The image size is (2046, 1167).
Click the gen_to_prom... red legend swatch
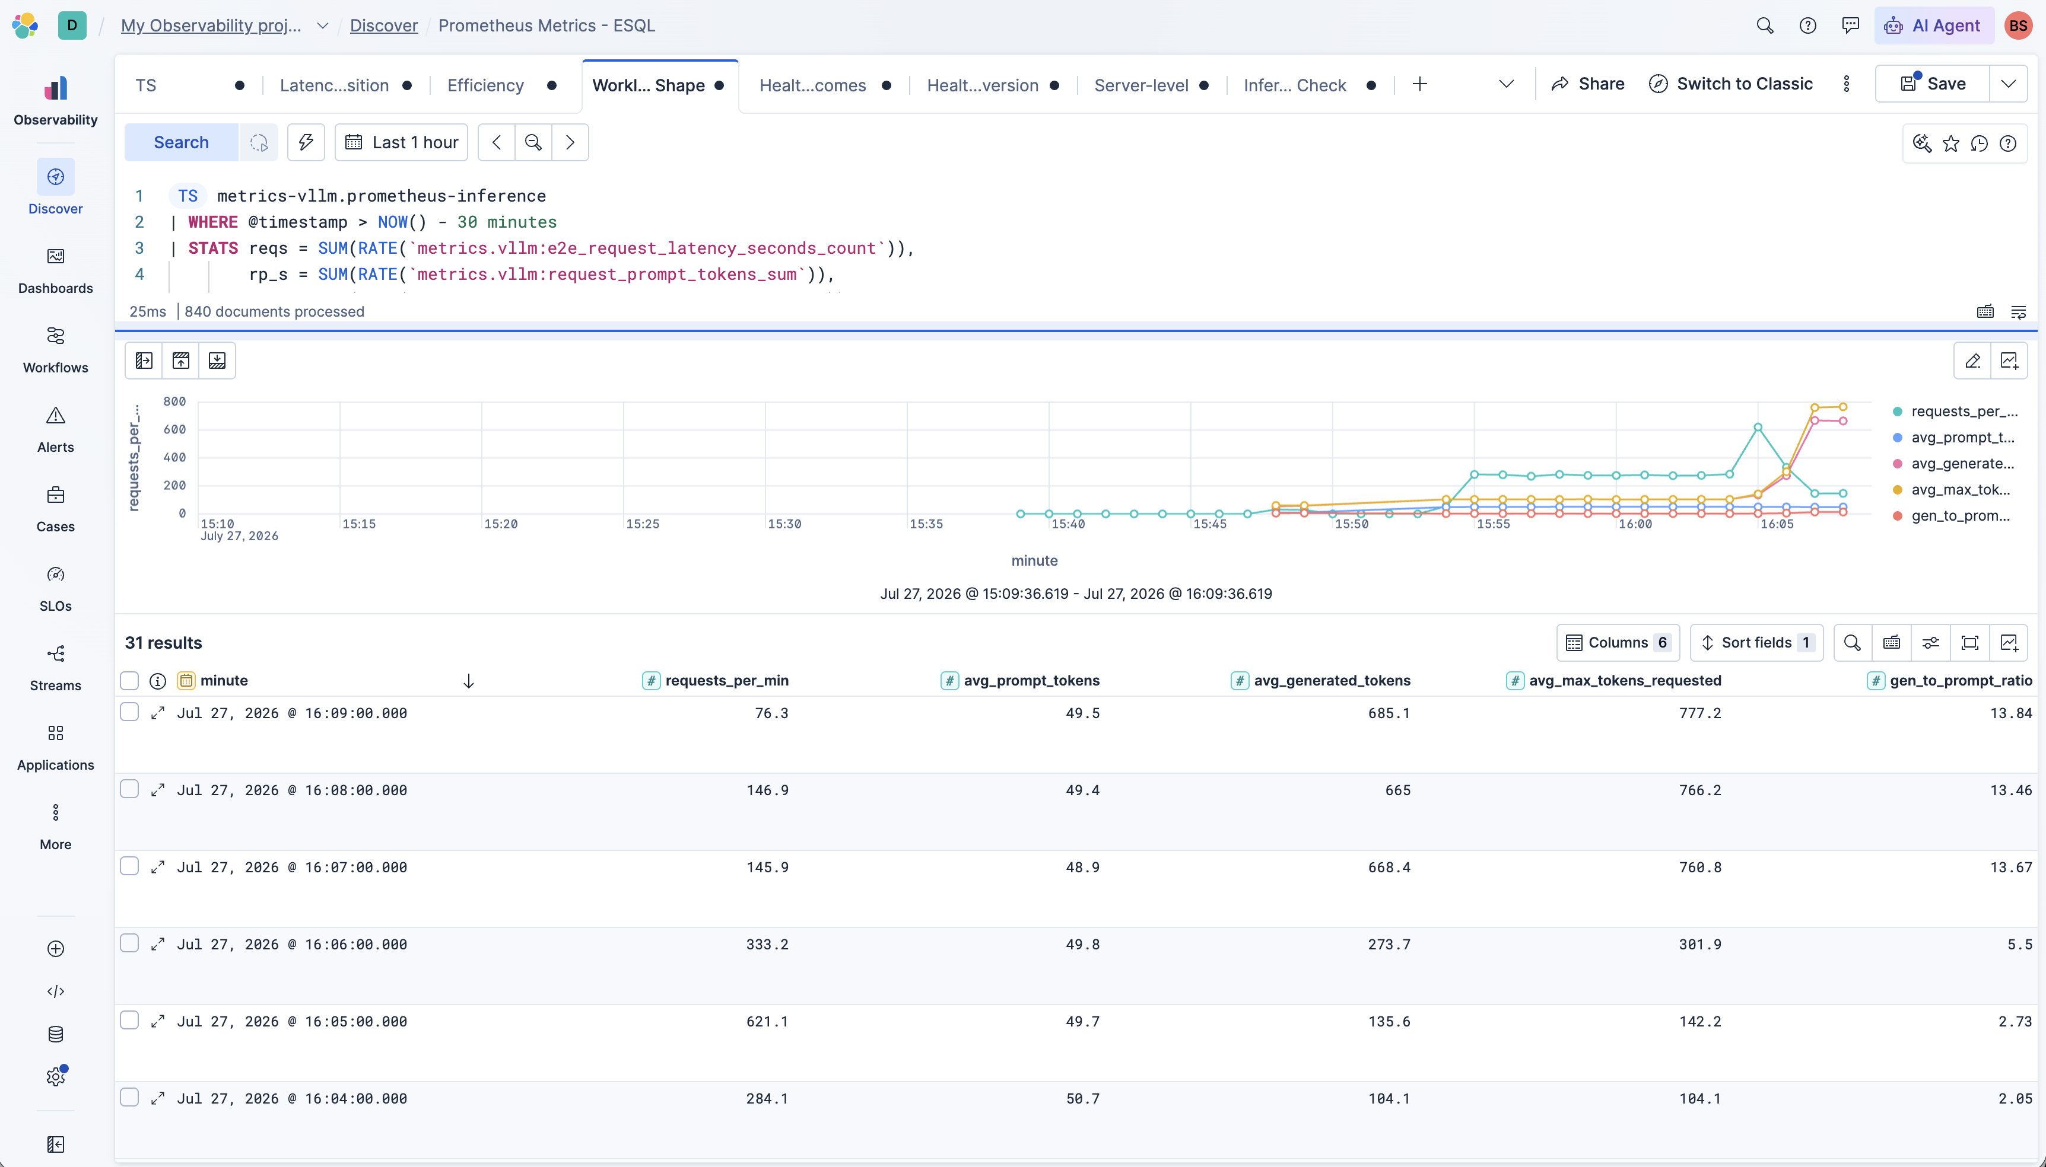pos(1898,516)
